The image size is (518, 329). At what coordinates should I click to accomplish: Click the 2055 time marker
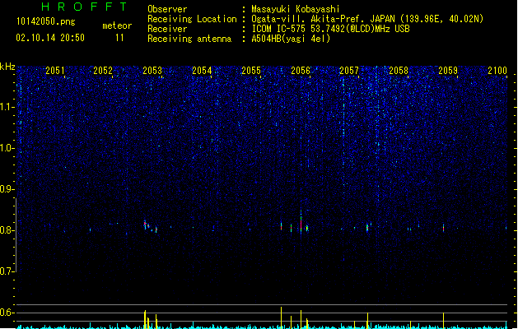point(251,71)
